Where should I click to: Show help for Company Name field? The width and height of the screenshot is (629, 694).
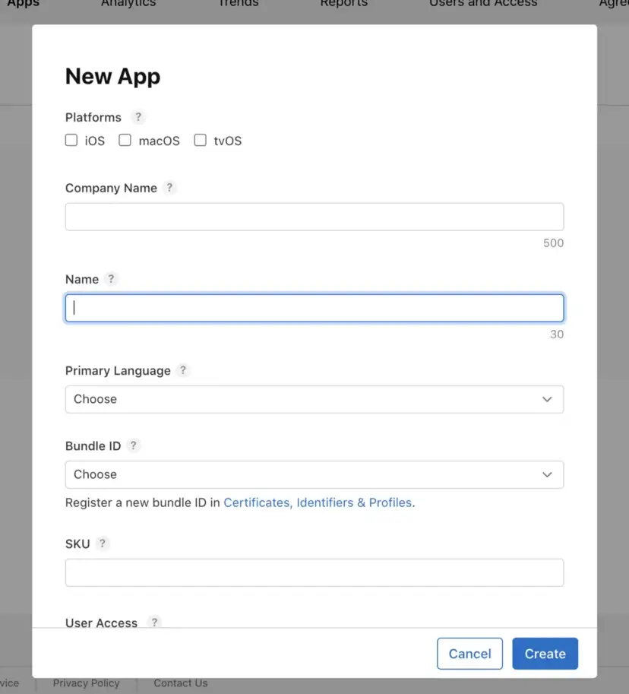pos(169,188)
